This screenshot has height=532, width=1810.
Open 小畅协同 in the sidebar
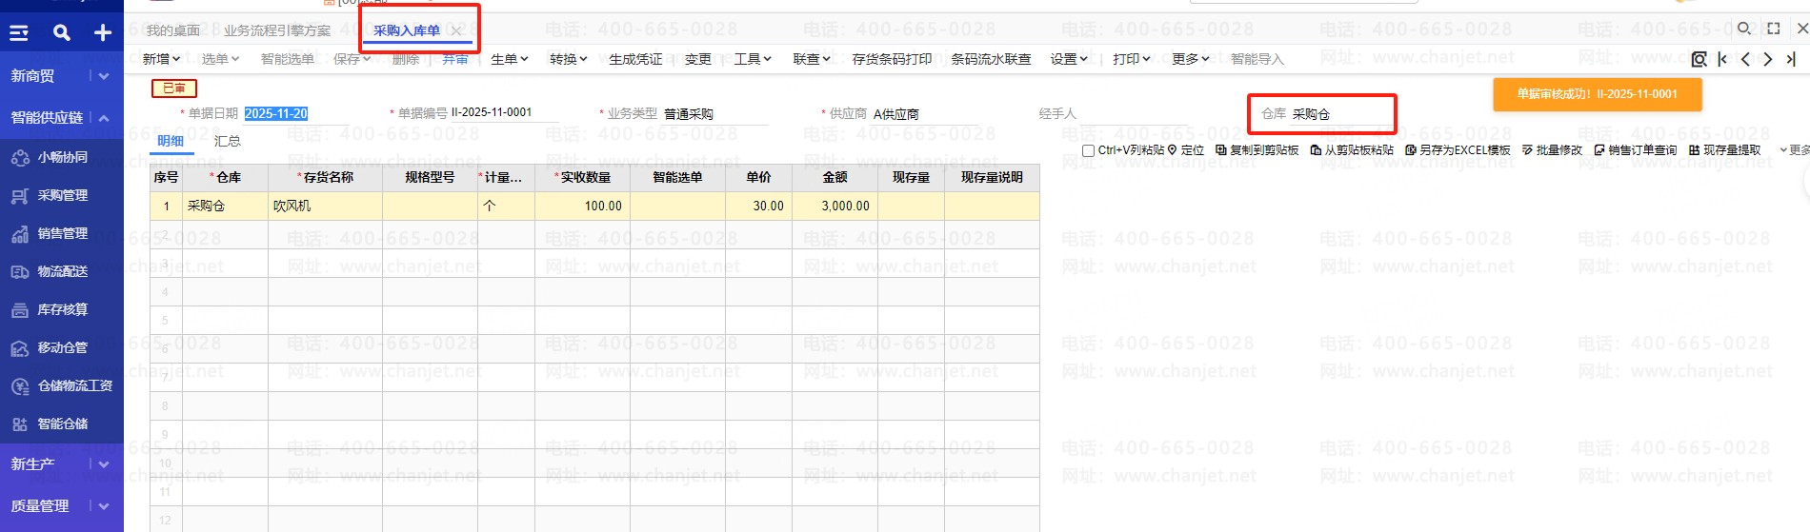click(x=62, y=157)
